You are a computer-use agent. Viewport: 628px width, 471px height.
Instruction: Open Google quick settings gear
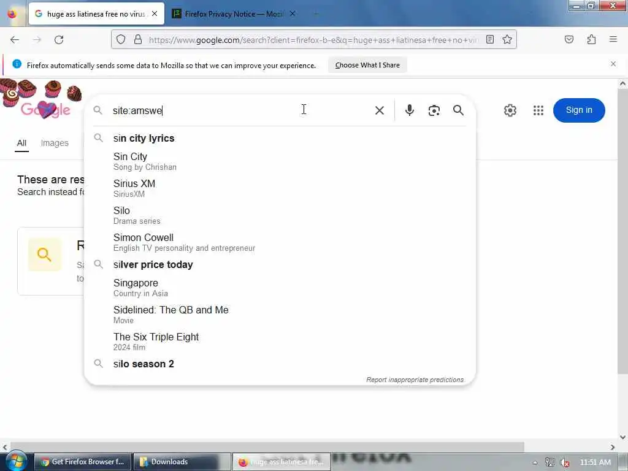[x=510, y=110]
